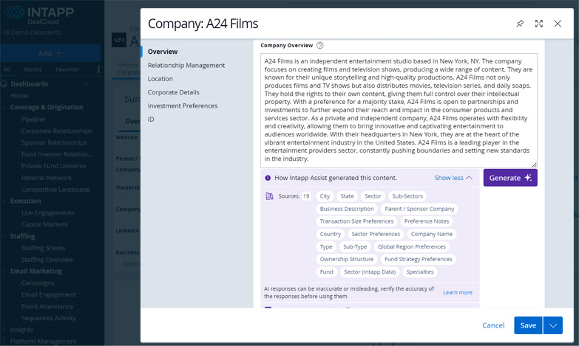
Task: Click the Sector Preferences tag
Action: 376,234
